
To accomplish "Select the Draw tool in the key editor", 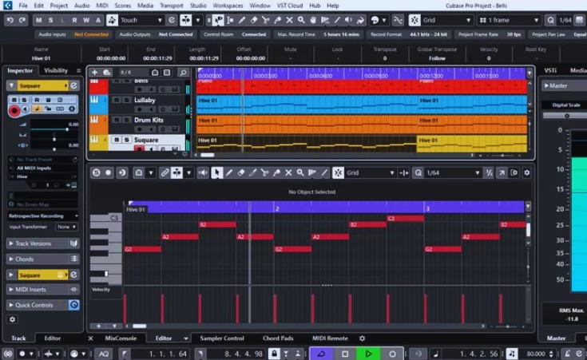I will click(x=229, y=172).
